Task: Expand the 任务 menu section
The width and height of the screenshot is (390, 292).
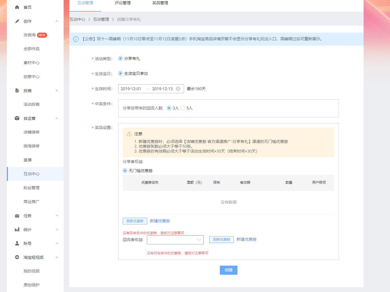Action: tap(57, 216)
